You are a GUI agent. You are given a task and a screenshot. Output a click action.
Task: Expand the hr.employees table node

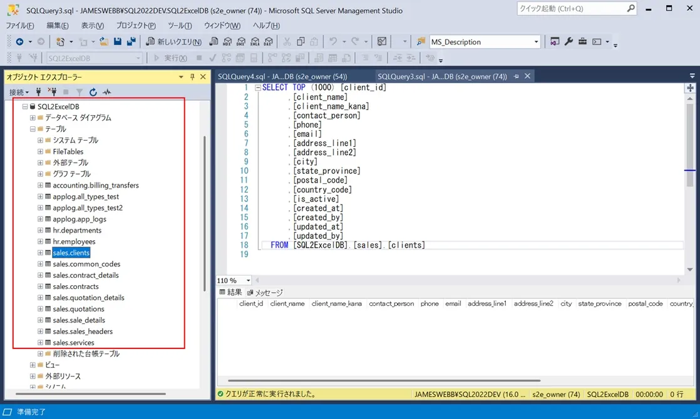tap(40, 241)
